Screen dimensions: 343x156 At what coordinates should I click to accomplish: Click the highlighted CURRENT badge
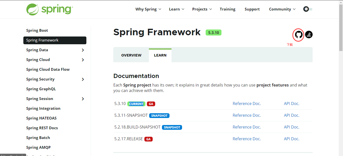coord(136,104)
